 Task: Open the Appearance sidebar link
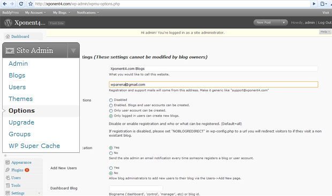[x=21, y=162]
